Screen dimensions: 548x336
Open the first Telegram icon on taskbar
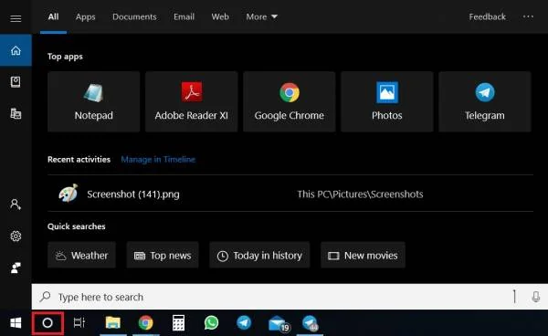(x=244, y=322)
